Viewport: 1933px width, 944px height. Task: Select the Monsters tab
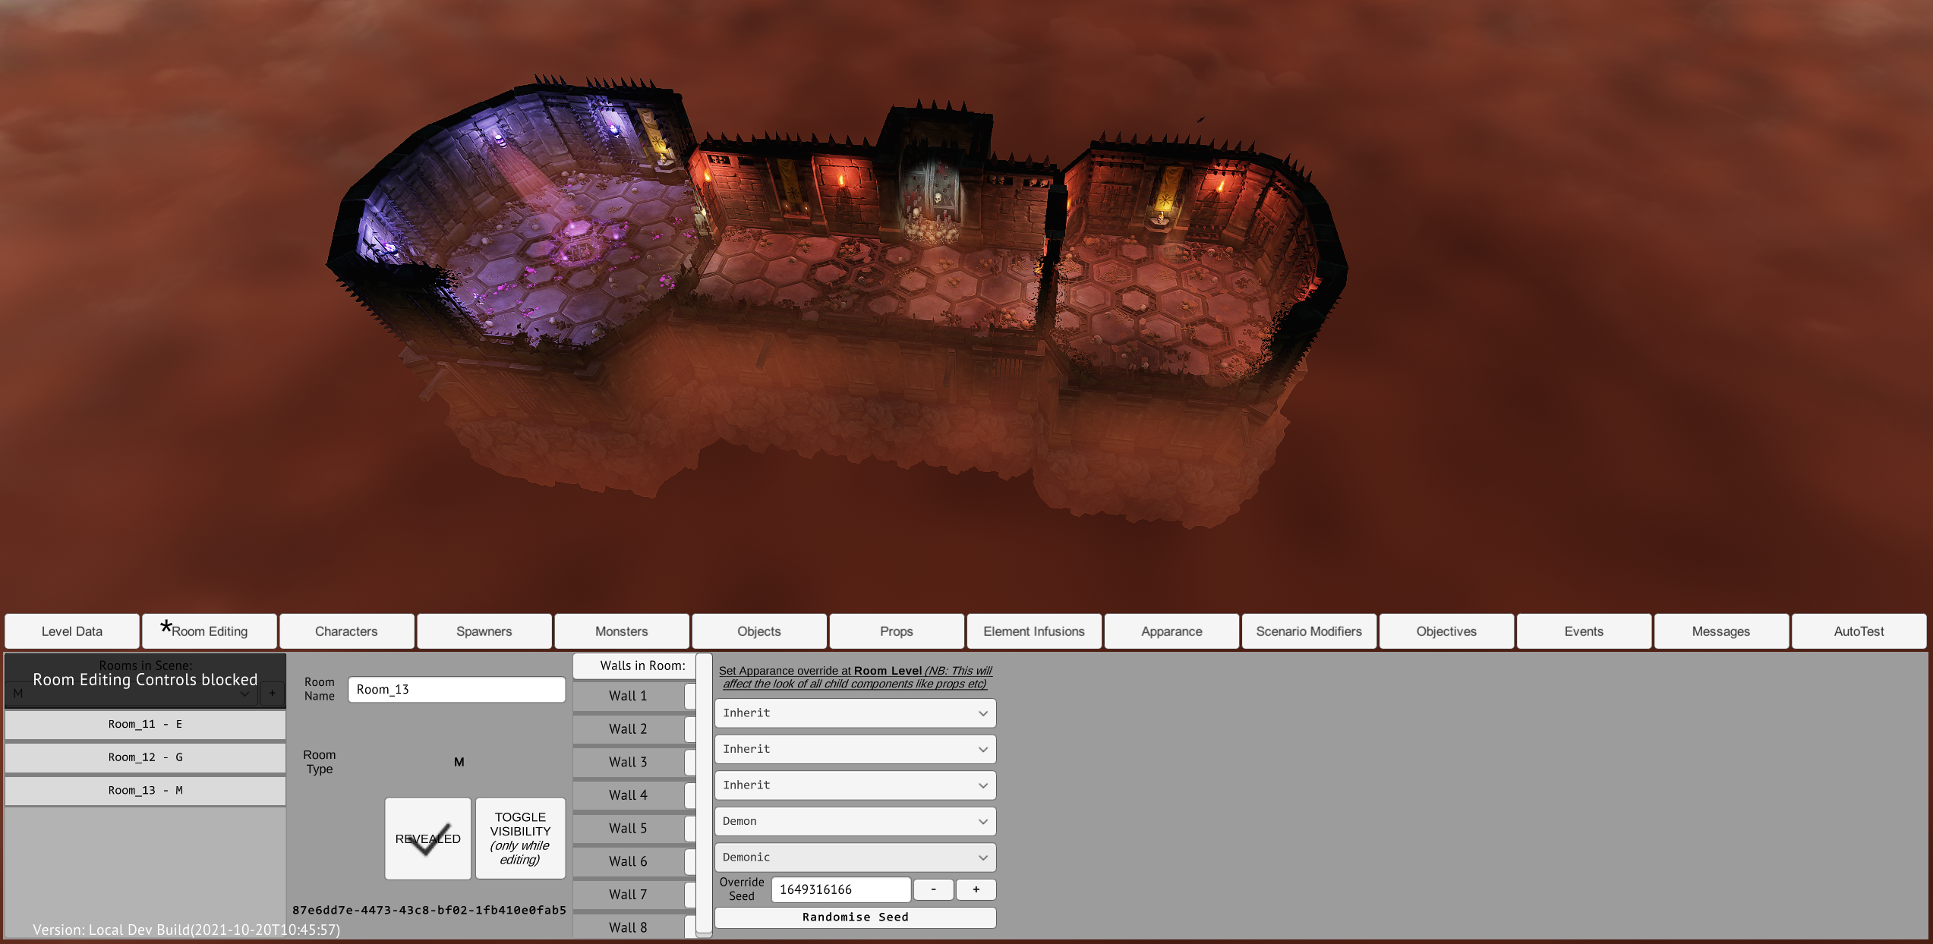coord(622,631)
